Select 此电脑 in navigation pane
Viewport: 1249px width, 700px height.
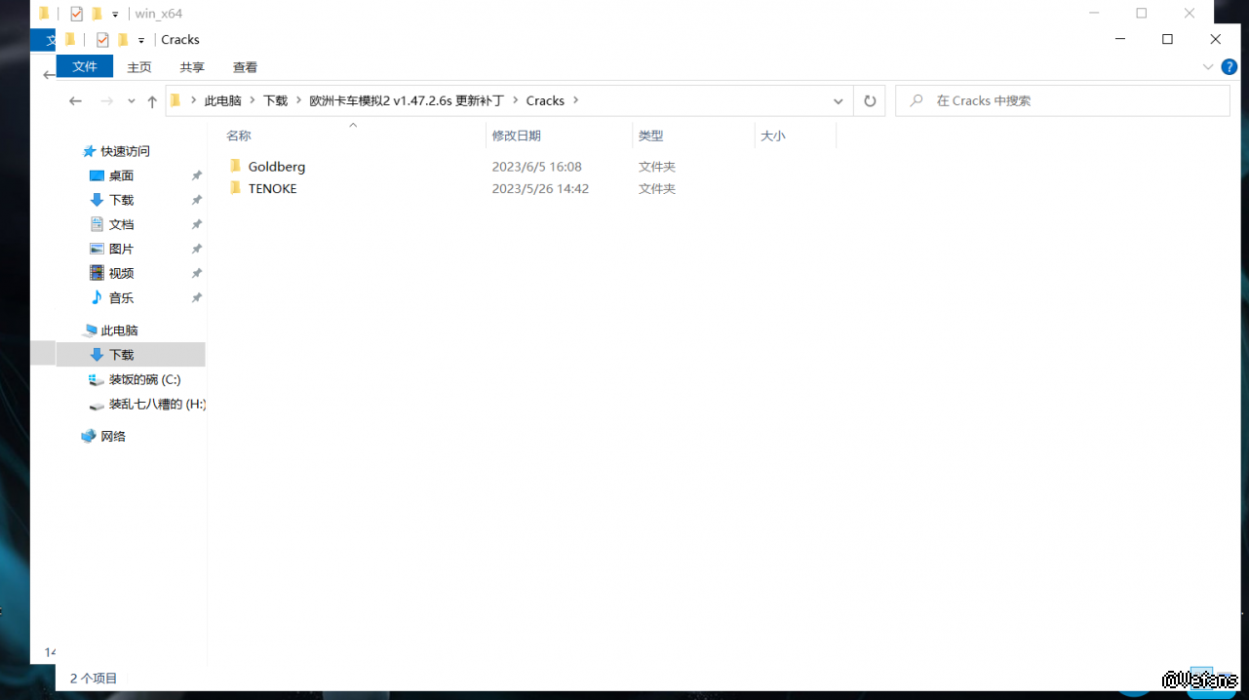click(119, 331)
